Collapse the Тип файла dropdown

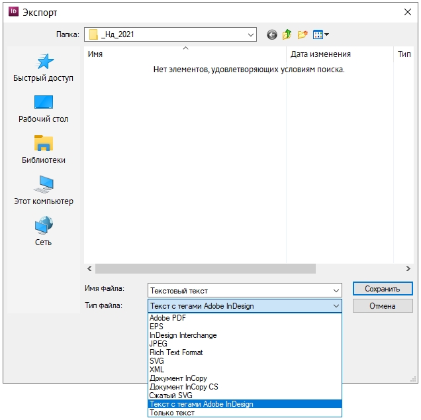click(336, 306)
